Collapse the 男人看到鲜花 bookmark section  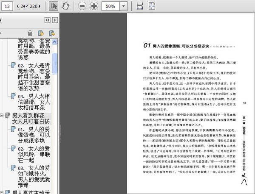tap(3, 115)
